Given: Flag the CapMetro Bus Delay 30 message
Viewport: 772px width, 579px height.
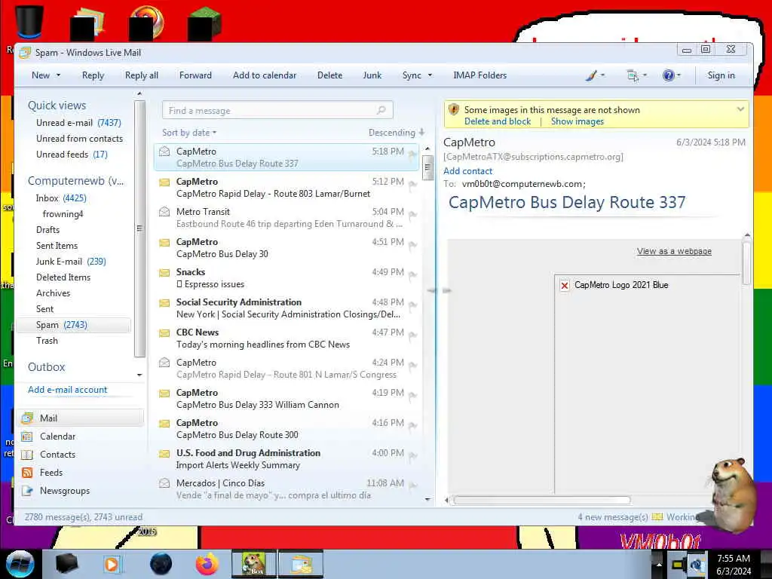Looking at the screenshot, I should click(412, 246).
